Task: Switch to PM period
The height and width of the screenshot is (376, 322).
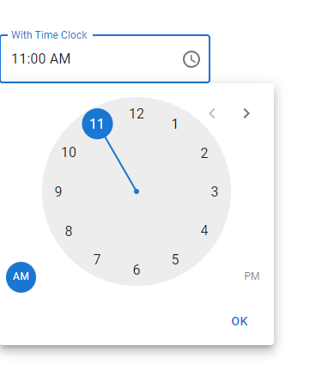Action: click(x=252, y=276)
